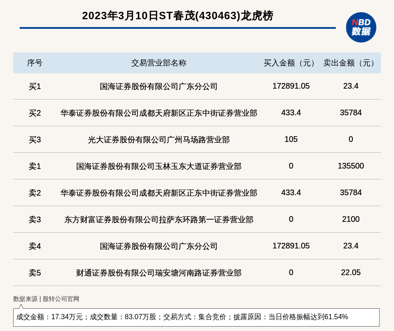The height and width of the screenshot is (331, 394).
Task: Click 华泰证券 成都天府新区 name in the 卖2 row
Action: (158, 193)
